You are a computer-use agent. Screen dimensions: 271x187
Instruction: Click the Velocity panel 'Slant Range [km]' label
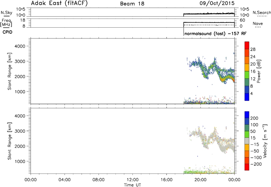(x=9, y=141)
